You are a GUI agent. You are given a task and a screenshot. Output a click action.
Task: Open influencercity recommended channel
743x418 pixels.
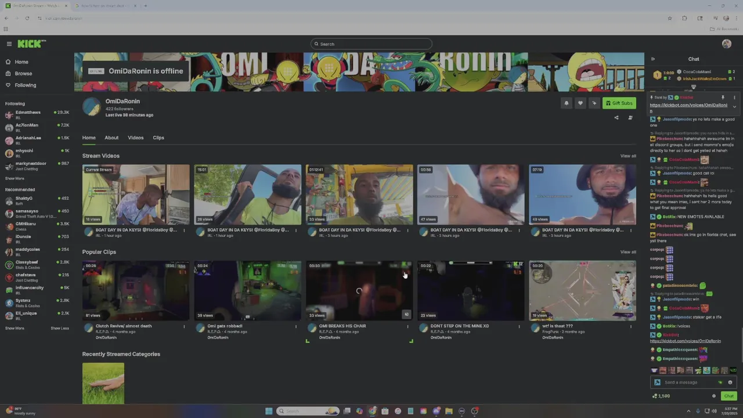37,290
